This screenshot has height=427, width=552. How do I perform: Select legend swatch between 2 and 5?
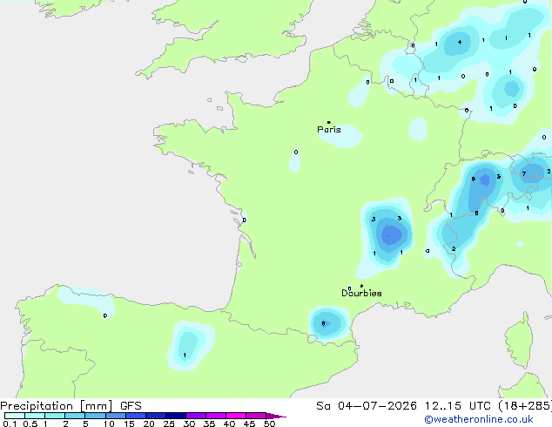(75, 416)
